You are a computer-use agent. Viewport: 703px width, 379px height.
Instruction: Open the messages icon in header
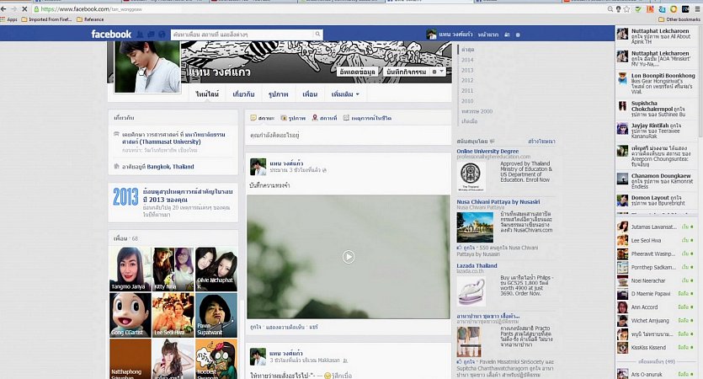click(150, 35)
